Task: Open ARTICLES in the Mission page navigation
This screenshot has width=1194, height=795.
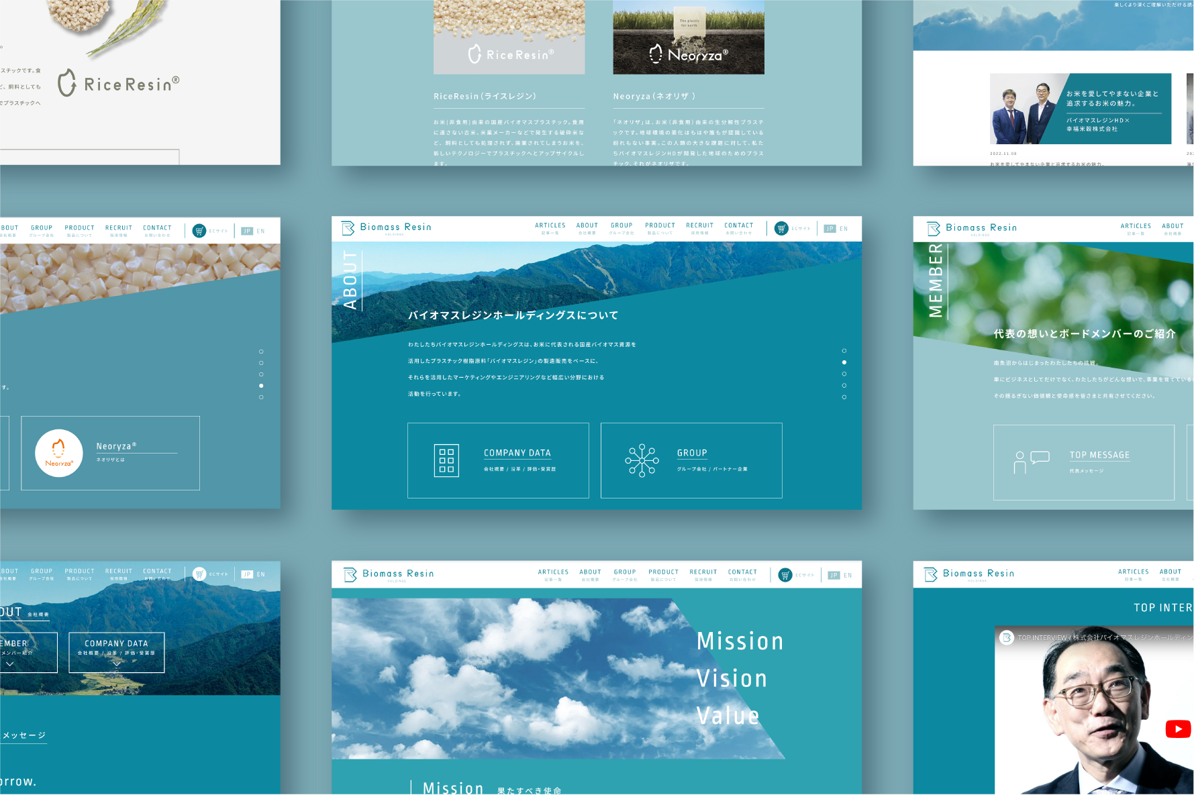Action: 553,575
